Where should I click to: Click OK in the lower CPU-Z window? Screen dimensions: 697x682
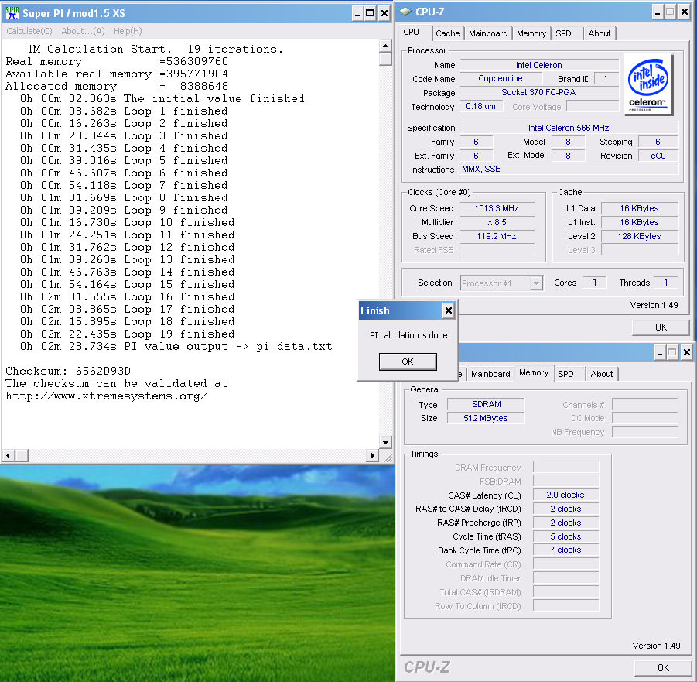tap(663, 668)
